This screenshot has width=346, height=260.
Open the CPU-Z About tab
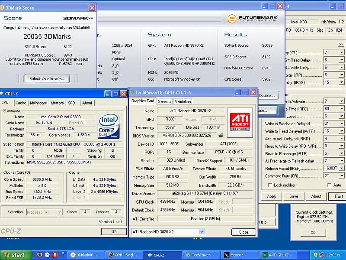(87, 103)
